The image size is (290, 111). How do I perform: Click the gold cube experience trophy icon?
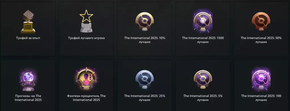click(28, 22)
